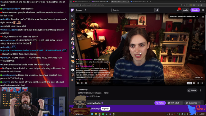Open notifications icon with 34 badge
206x116 pixels.
pyautogui.click(x=178, y=10)
